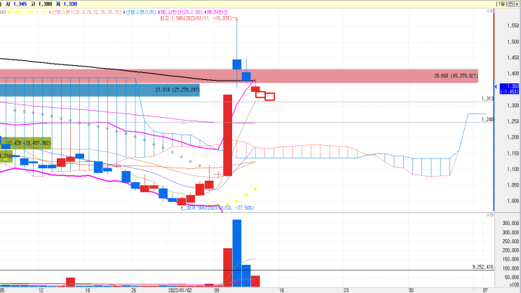This screenshot has height=293, width=521.
Task: Select the tall red candlestick near 09
Action: (x=228, y=135)
